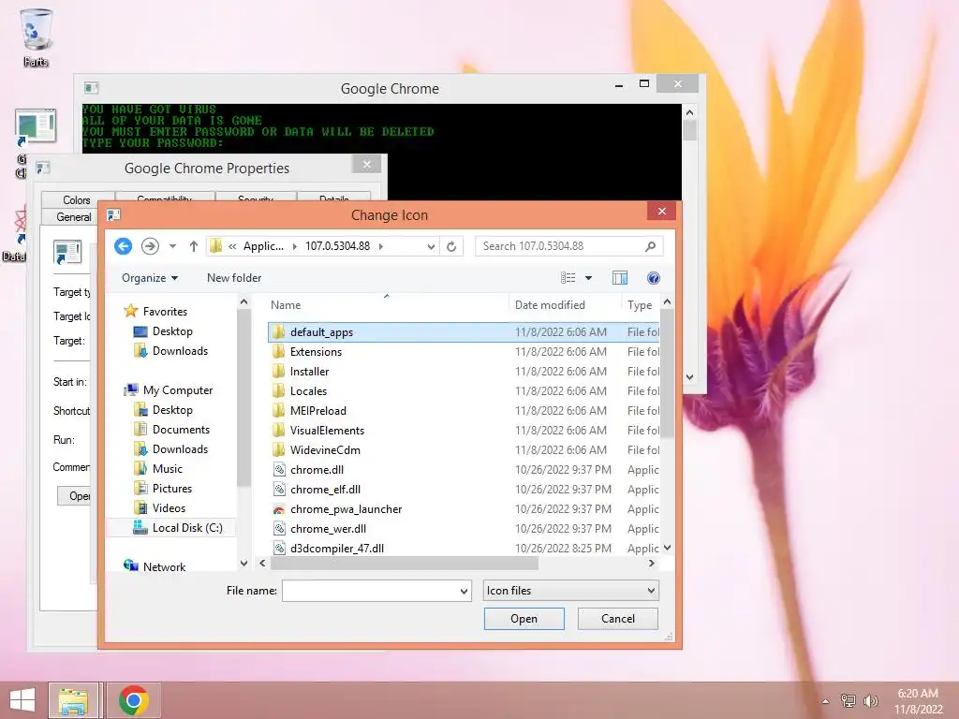This screenshot has height=719, width=959.
Task: Click the Cancel button
Action: [618, 619]
